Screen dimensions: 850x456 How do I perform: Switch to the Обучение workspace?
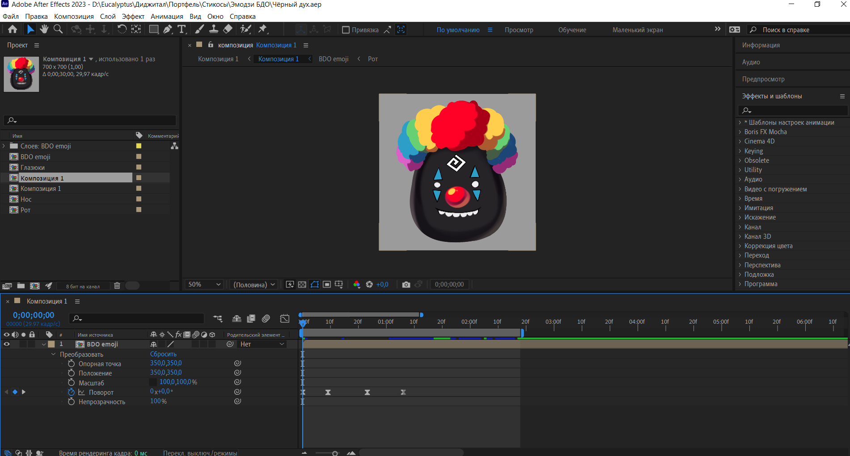pyautogui.click(x=572, y=30)
